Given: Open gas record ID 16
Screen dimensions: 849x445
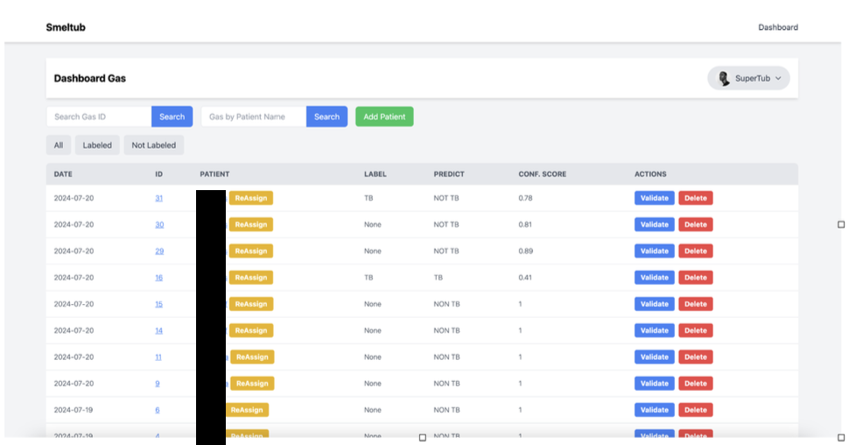Looking at the screenshot, I should (159, 278).
